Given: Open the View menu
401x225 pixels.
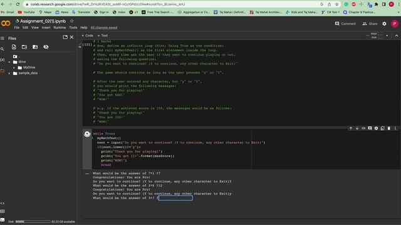Looking at the screenshot, I should coord(35,27).
